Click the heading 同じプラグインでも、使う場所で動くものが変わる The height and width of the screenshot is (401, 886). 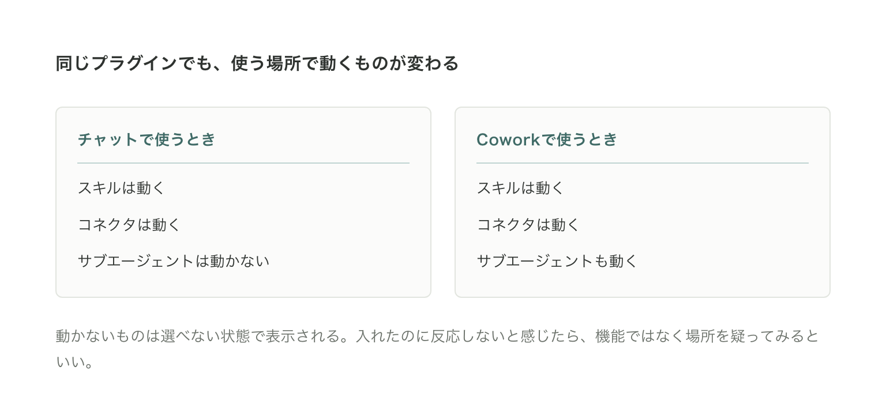click(x=257, y=63)
